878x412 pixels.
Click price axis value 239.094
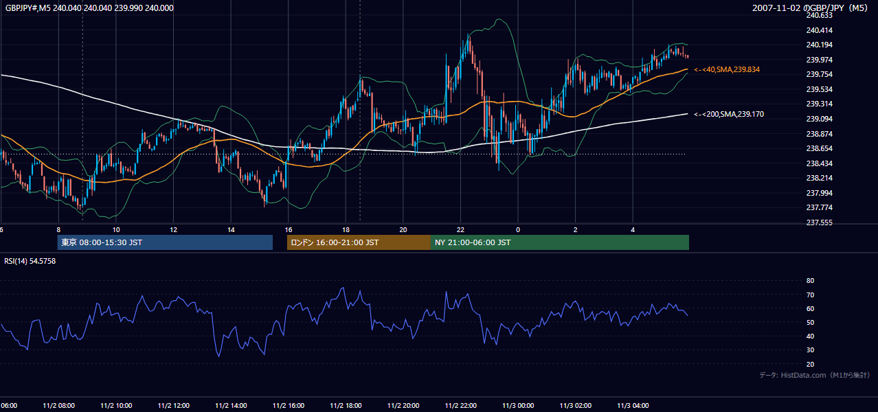pos(818,119)
